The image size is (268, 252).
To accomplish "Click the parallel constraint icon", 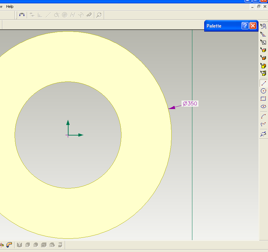I will [x=73, y=15].
